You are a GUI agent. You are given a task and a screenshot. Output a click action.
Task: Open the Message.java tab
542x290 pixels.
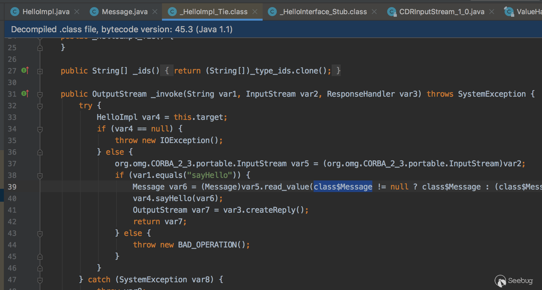[x=125, y=12]
